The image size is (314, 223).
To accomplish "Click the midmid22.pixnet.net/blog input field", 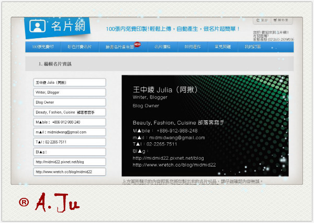I will coord(70,162).
